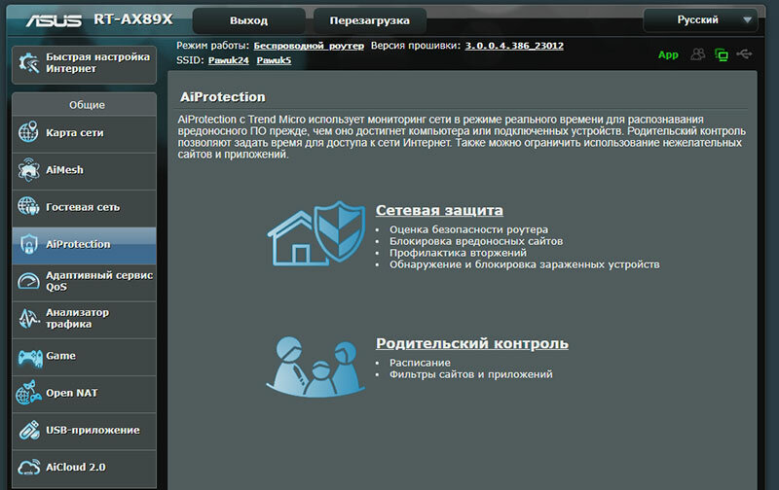Image resolution: width=779 pixels, height=490 pixels.
Task: Click the USB application drive icon
Action: coord(29,430)
